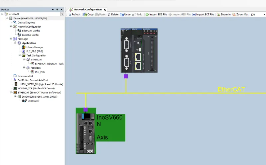The height and width of the screenshot is (165, 266).
Task: Click the Copy toolbar icon
Action: pos(84,15)
